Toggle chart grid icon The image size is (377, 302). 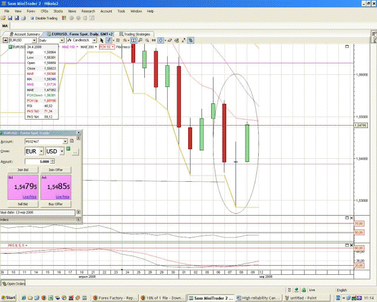(118, 40)
